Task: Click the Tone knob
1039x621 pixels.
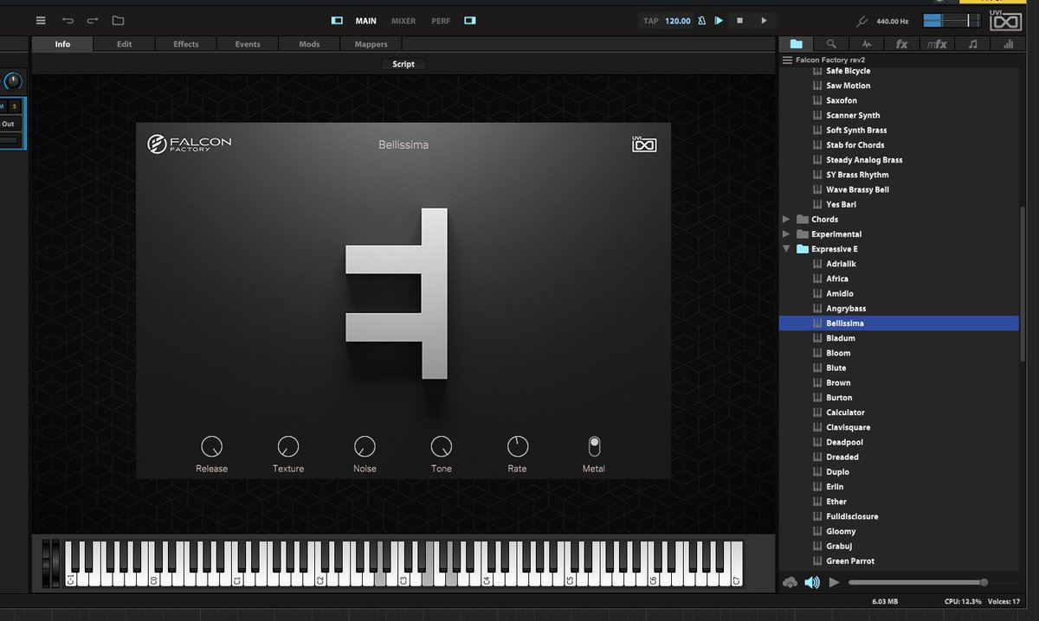Action: [442, 446]
